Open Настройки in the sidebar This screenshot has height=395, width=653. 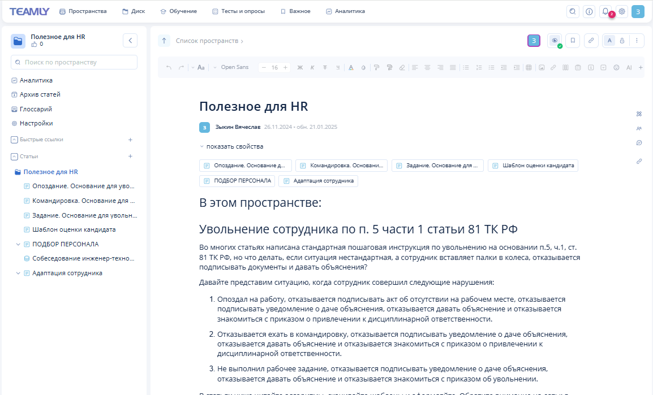pos(32,123)
